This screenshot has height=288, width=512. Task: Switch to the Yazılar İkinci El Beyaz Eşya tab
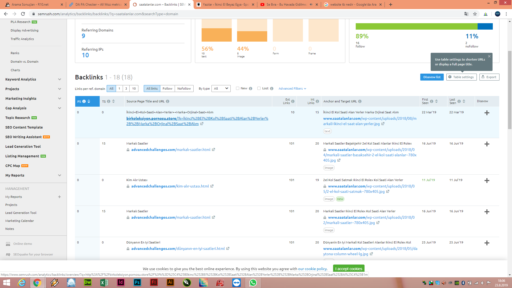tap(225, 5)
